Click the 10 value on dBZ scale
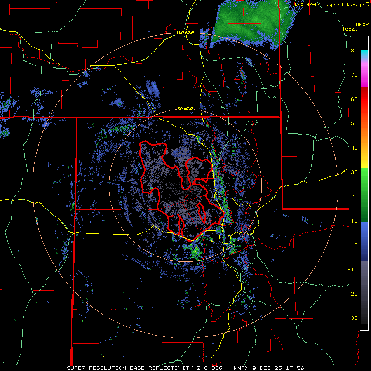371x371 pixels. click(354, 221)
